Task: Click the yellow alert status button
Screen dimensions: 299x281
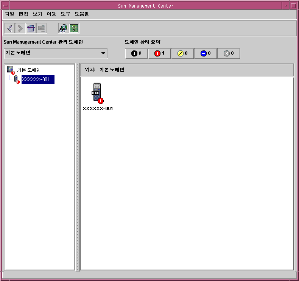Action: [182, 53]
